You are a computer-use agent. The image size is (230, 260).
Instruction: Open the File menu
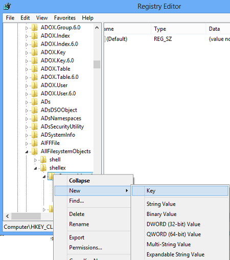(x=10, y=18)
